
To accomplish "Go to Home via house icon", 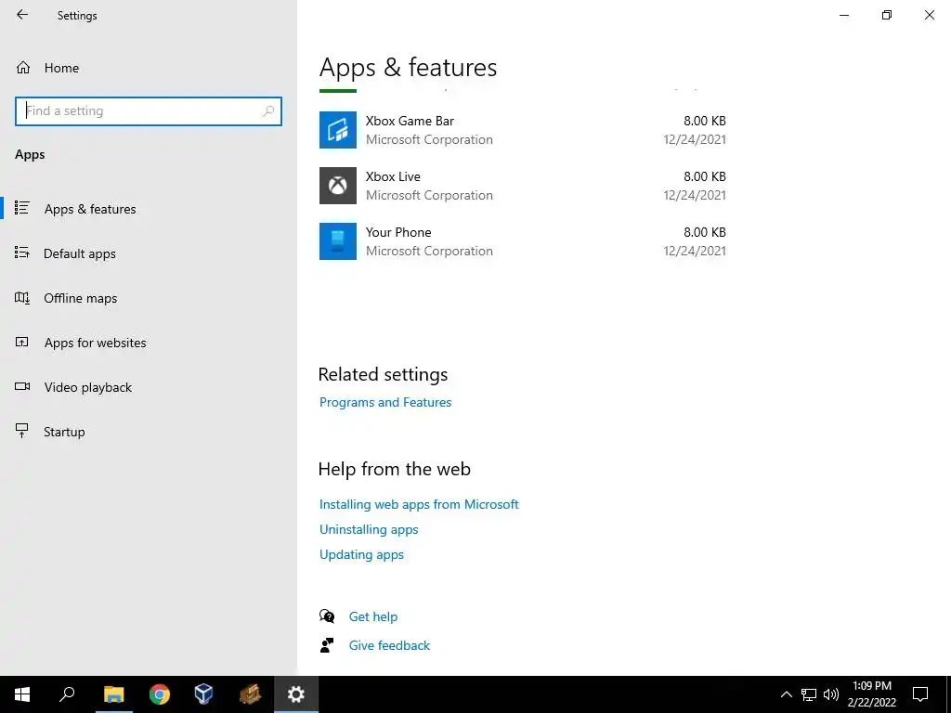I will coord(23,67).
